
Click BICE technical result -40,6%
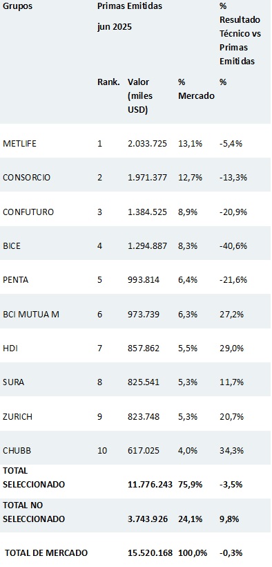tap(233, 246)
